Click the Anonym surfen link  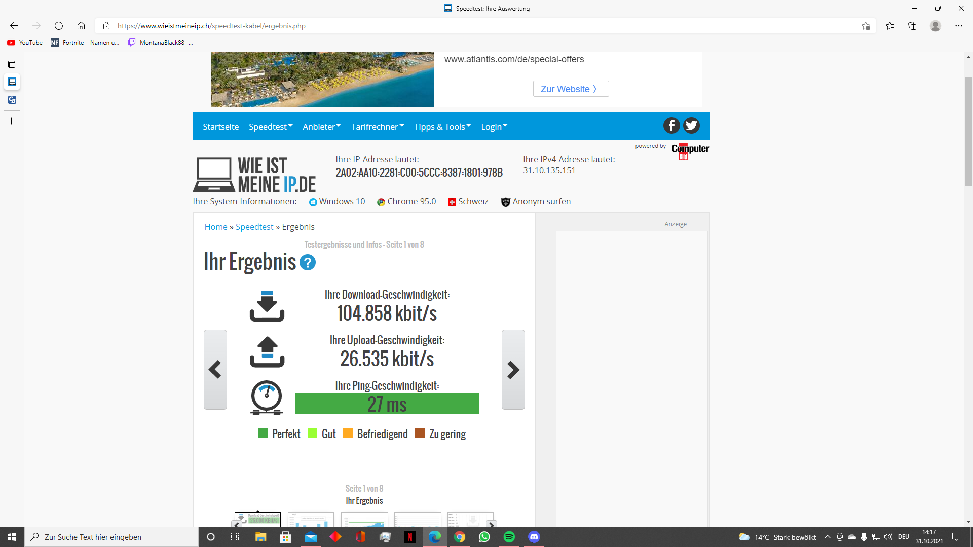(x=541, y=201)
